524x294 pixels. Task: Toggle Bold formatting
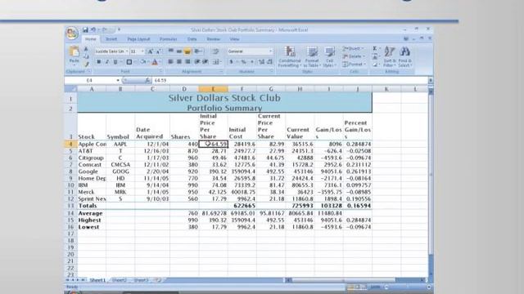pyautogui.click(x=98, y=62)
